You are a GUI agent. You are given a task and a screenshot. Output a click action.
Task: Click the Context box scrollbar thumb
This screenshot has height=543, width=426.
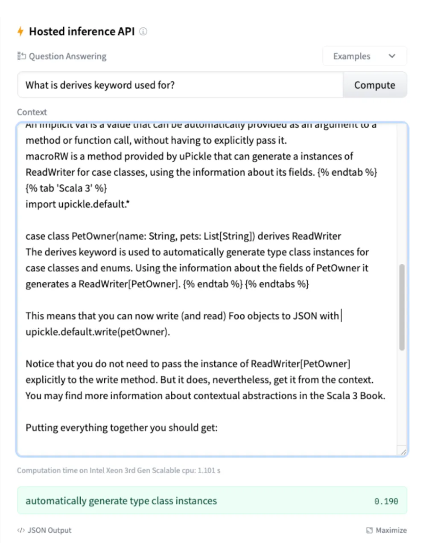402,307
